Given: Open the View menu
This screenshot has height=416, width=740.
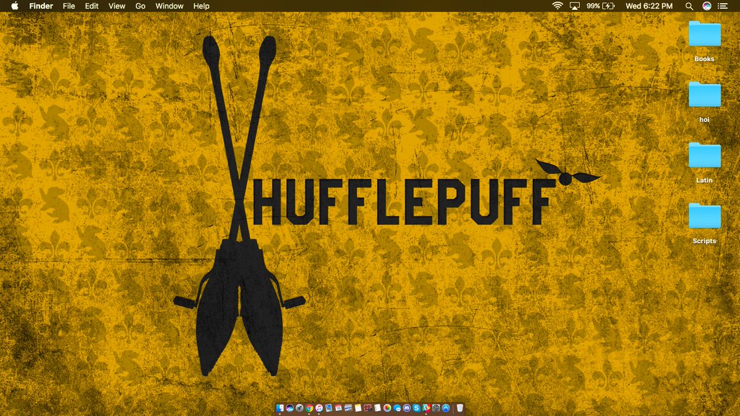Looking at the screenshot, I should pyautogui.click(x=117, y=6).
